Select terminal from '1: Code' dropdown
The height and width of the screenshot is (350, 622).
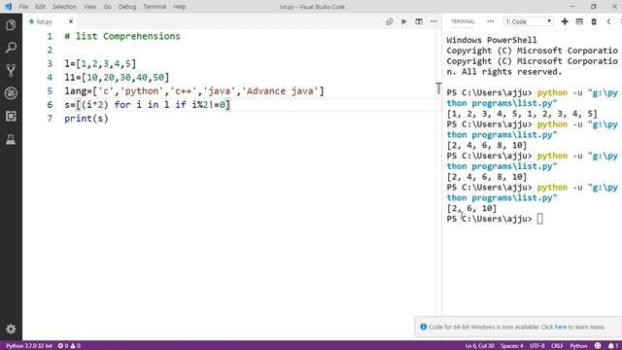(528, 21)
